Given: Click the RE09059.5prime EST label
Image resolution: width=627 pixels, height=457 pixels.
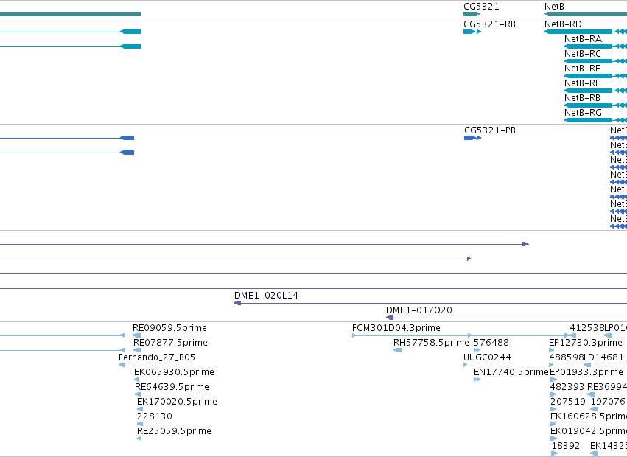Looking at the screenshot, I should click(x=170, y=328).
